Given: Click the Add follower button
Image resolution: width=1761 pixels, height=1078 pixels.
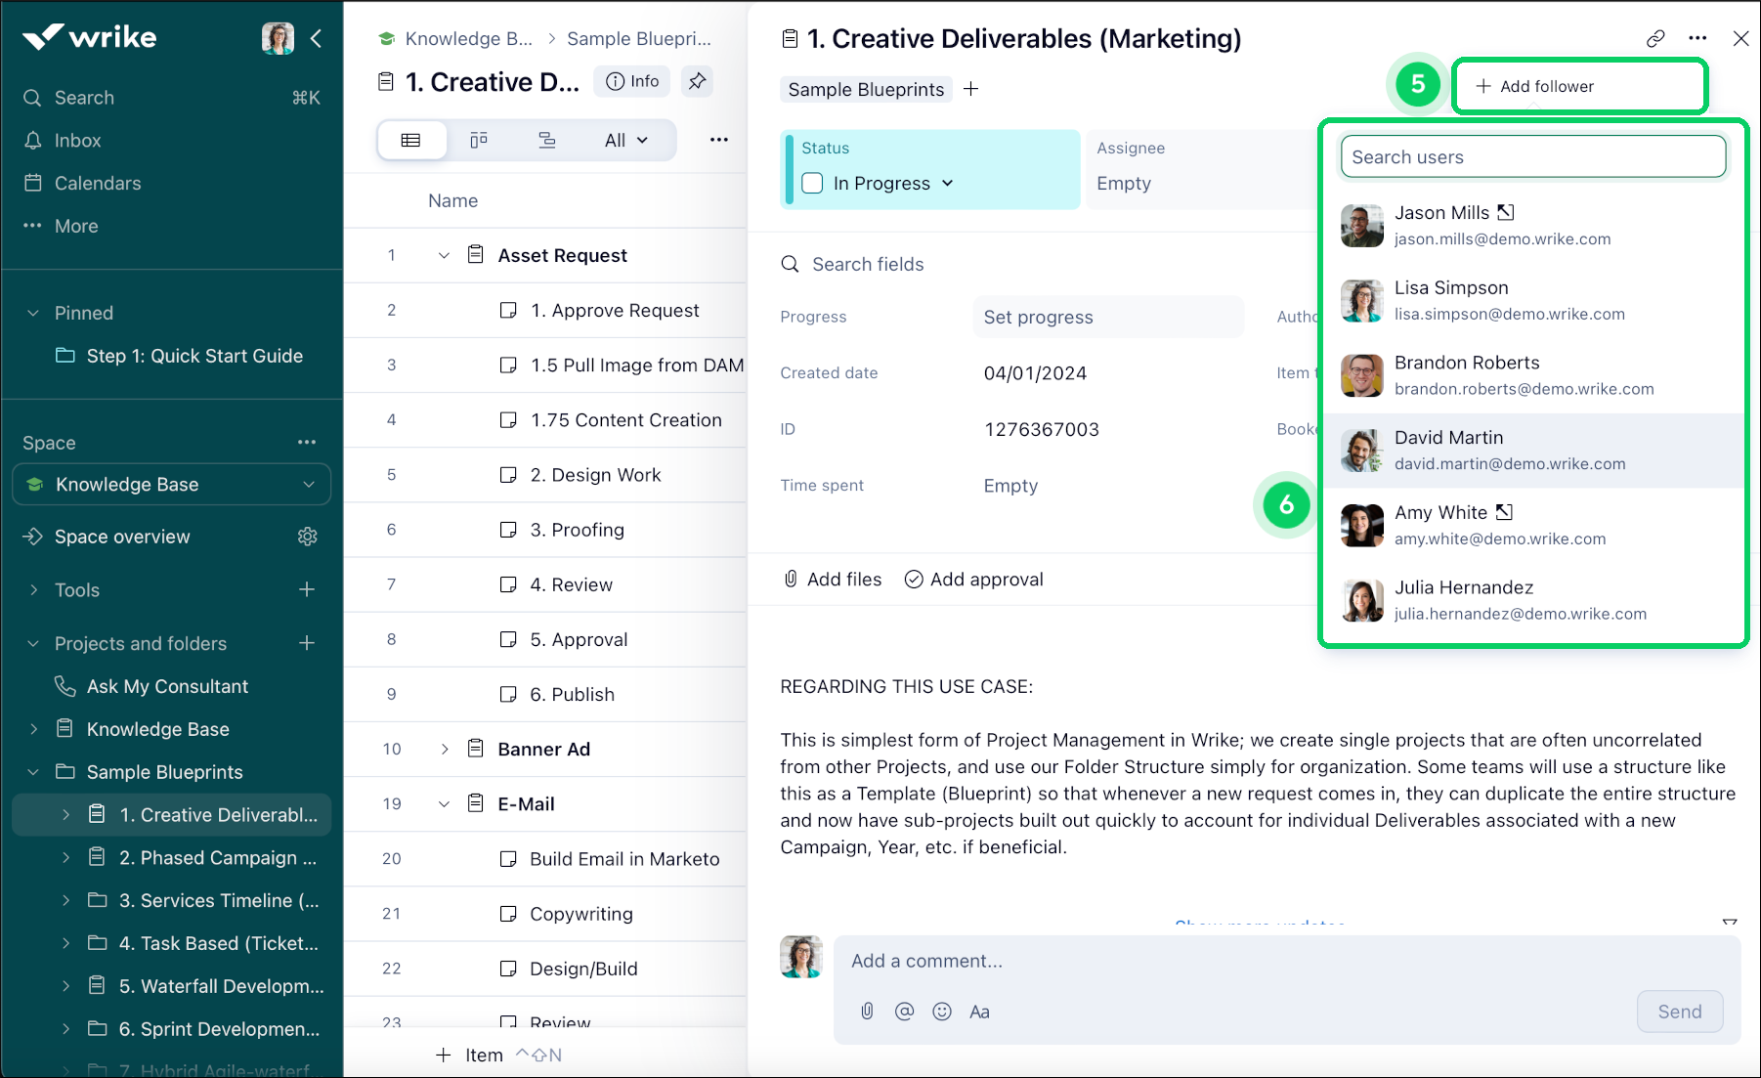Looking at the screenshot, I should (x=1578, y=86).
